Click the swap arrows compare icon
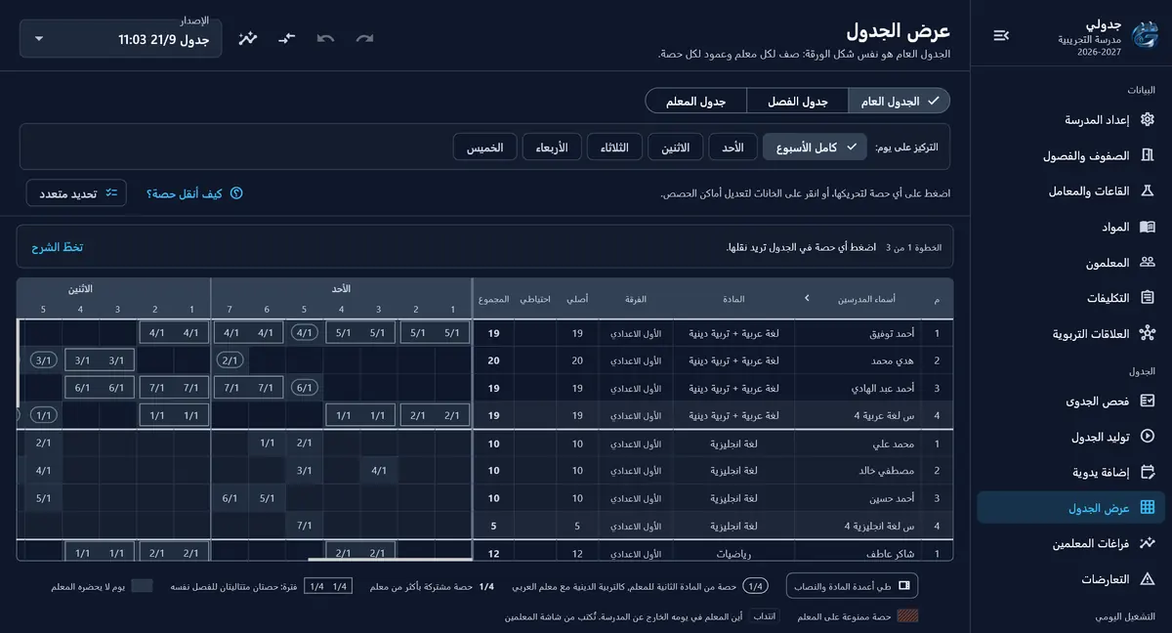The image size is (1172, 633). (286, 39)
